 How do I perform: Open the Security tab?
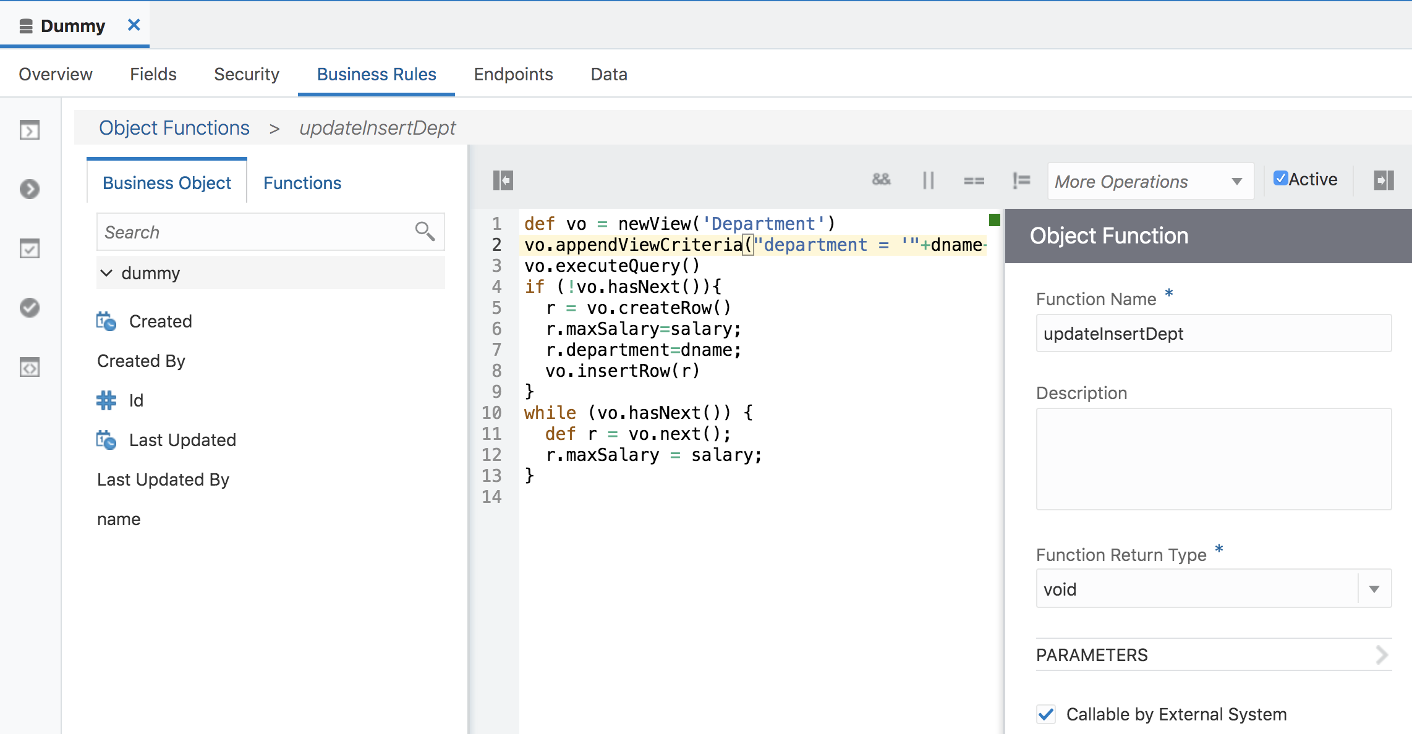pyautogui.click(x=246, y=74)
